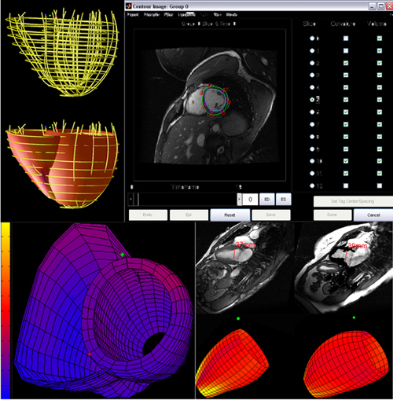Click the timeframe slider thumb
Image resolution: width=393 pixels, height=400 pixels.
click(x=136, y=200)
